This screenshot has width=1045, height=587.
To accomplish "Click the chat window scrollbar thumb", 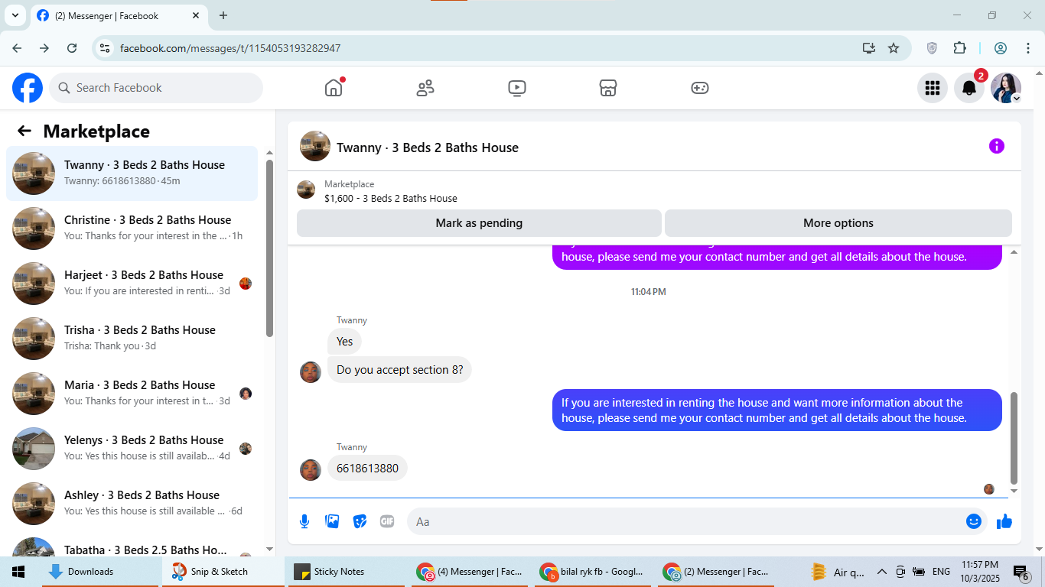I will pyautogui.click(x=1014, y=438).
